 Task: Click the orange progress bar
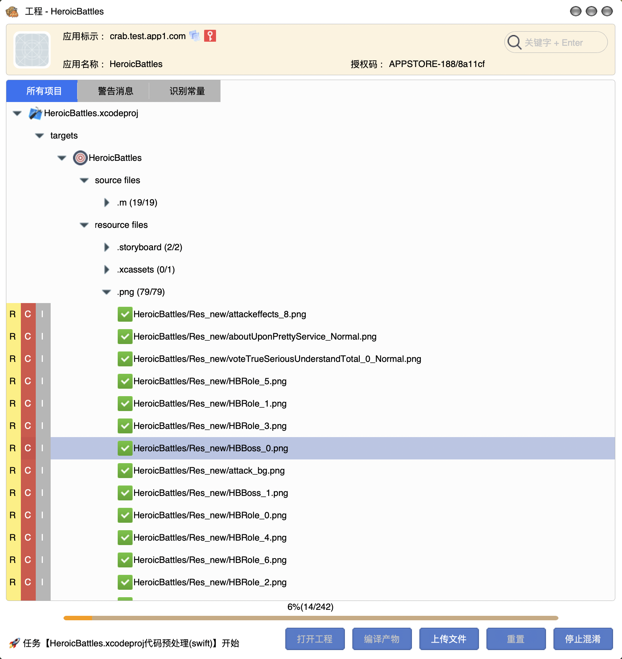tap(311, 618)
